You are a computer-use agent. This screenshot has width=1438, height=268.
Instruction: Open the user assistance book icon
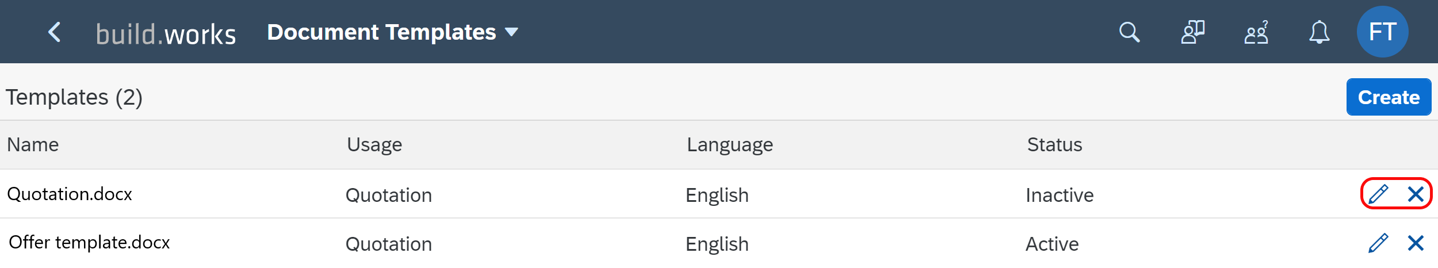pyautogui.click(x=1193, y=32)
